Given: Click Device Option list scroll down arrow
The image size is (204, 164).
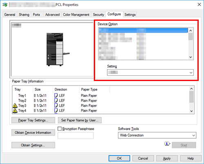Looking at the screenshot, I should click(191, 57).
